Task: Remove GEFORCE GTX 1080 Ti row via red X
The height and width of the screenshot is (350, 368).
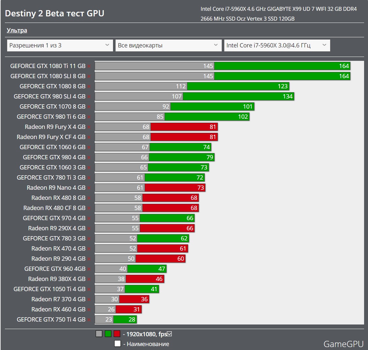Action: pos(89,66)
